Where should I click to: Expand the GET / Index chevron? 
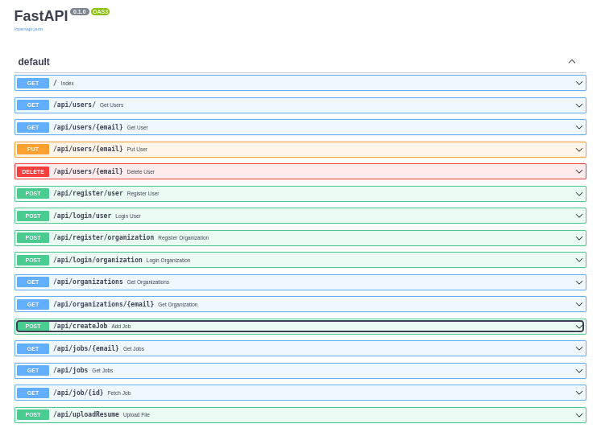[579, 83]
